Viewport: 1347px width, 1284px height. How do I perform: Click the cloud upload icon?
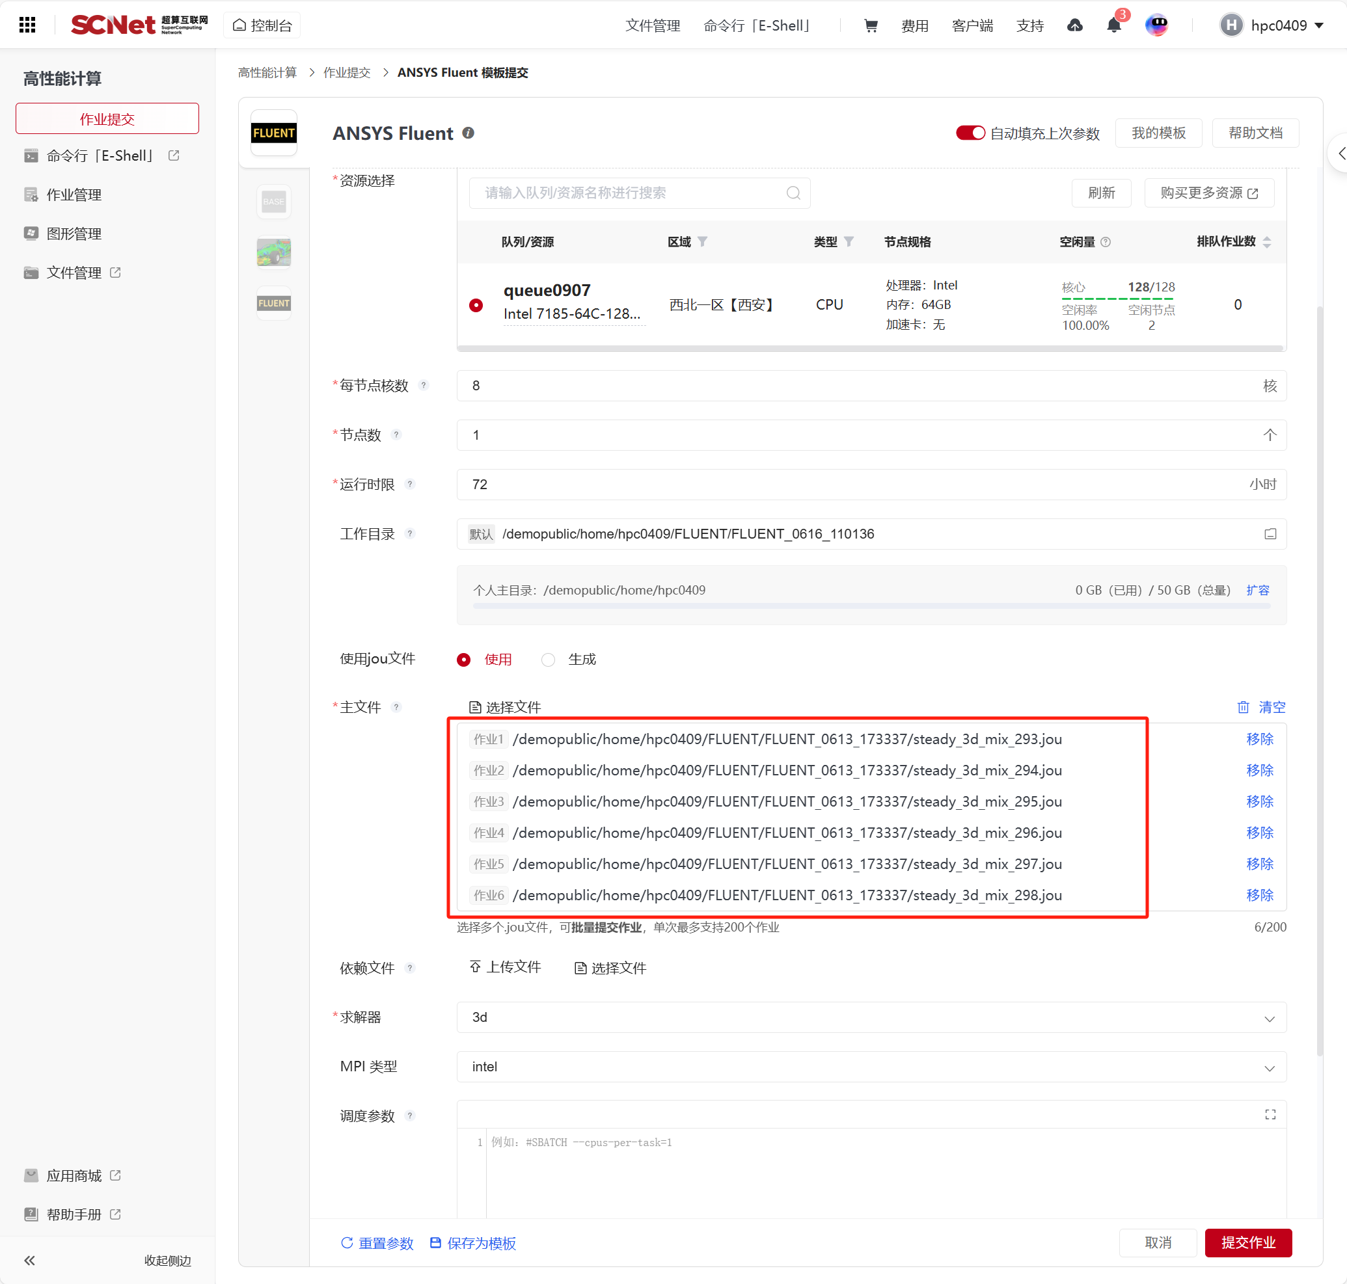[x=1074, y=25]
